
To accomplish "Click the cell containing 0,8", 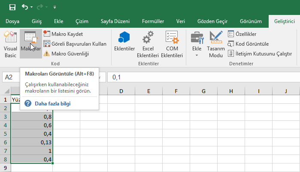I will pos(32,117).
